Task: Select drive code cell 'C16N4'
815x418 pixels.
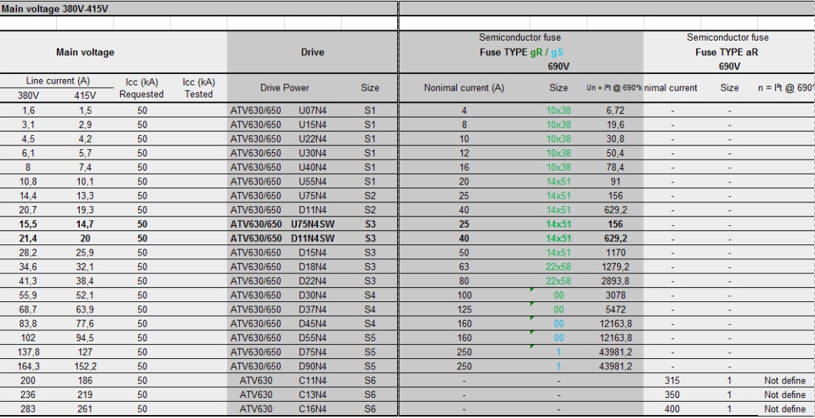Action: pyautogui.click(x=312, y=409)
